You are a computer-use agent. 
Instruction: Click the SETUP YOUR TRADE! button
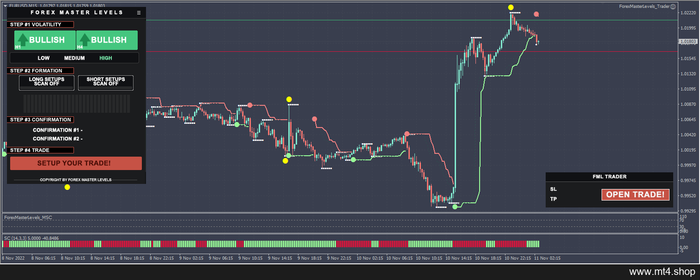click(x=76, y=163)
